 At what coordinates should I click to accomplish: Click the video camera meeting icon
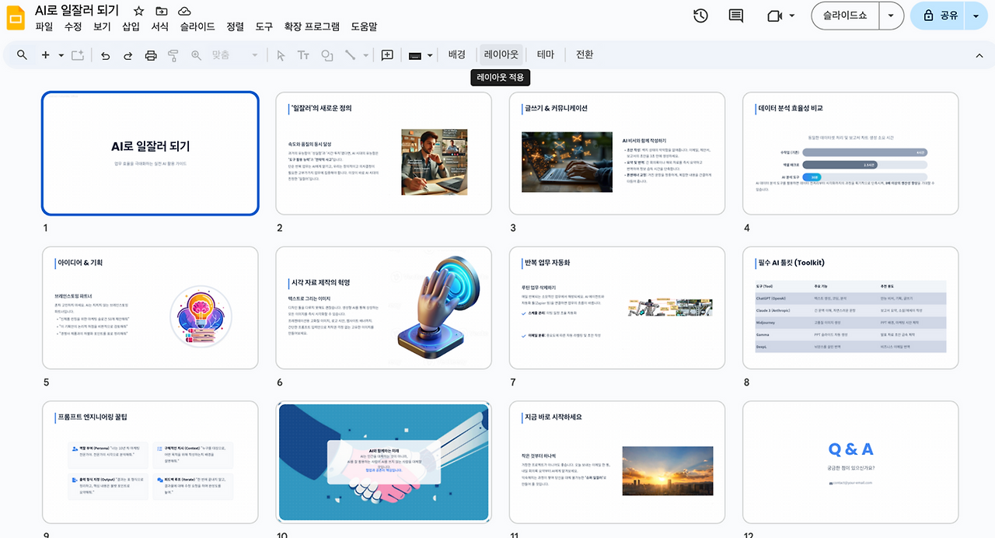773,16
